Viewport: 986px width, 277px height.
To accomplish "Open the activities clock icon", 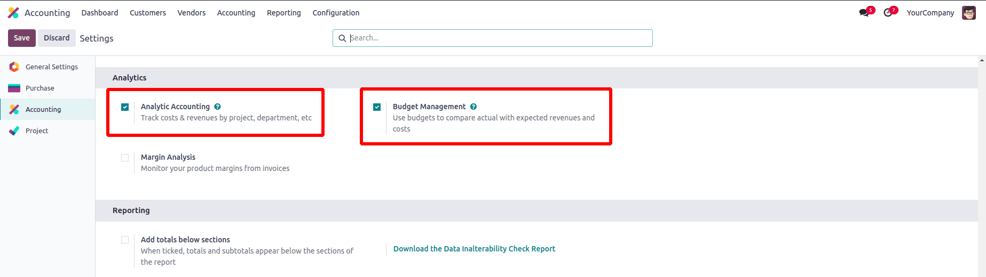I will [888, 13].
